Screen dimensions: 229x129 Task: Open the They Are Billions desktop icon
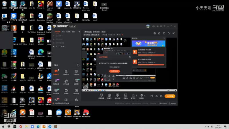point(50,6)
